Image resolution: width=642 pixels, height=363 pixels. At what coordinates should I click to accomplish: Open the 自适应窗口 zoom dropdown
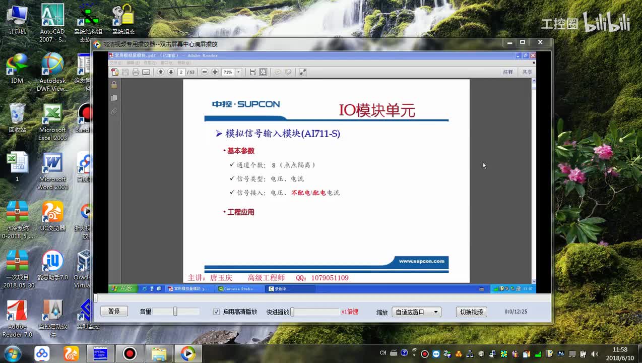coord(417,312)
